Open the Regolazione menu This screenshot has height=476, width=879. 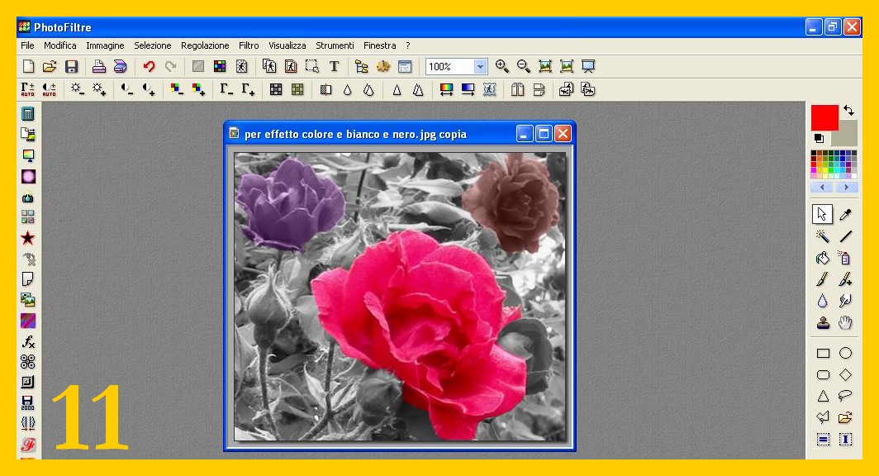coord(205,45)
